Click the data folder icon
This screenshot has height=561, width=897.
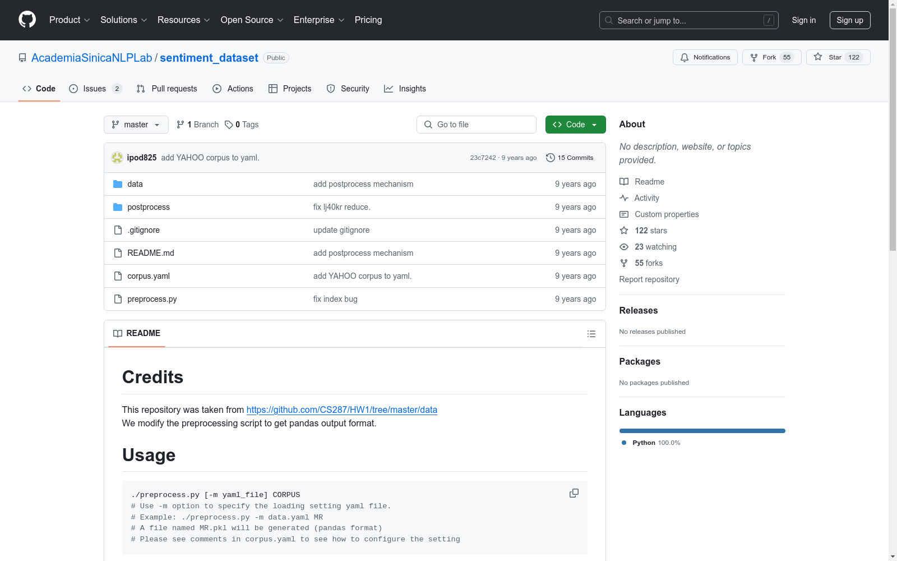(118, 184)
